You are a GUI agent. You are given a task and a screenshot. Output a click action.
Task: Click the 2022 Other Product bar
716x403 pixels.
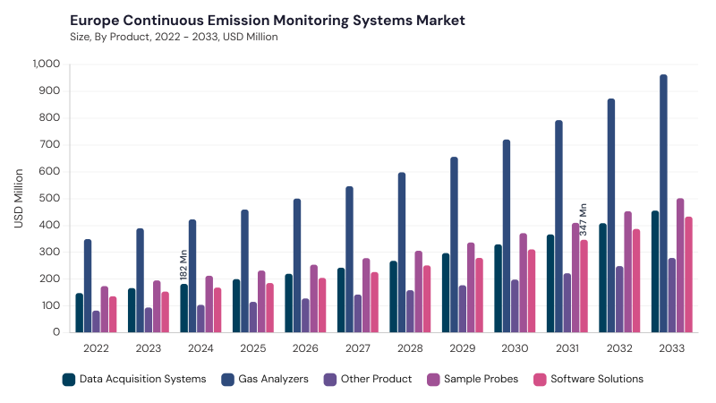pyautogui.click(x=96, y=322)
